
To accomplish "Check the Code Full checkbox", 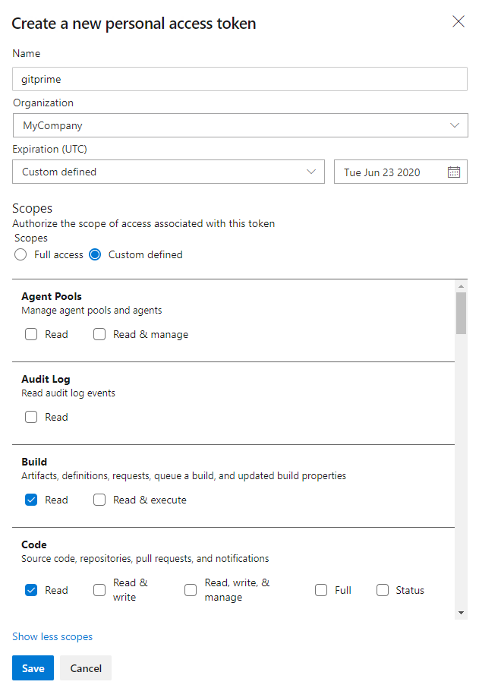I will point(321,590).
